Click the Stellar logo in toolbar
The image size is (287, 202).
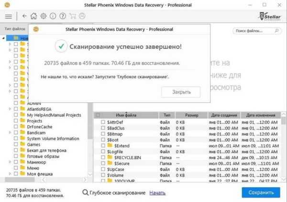tap(270, 16)
